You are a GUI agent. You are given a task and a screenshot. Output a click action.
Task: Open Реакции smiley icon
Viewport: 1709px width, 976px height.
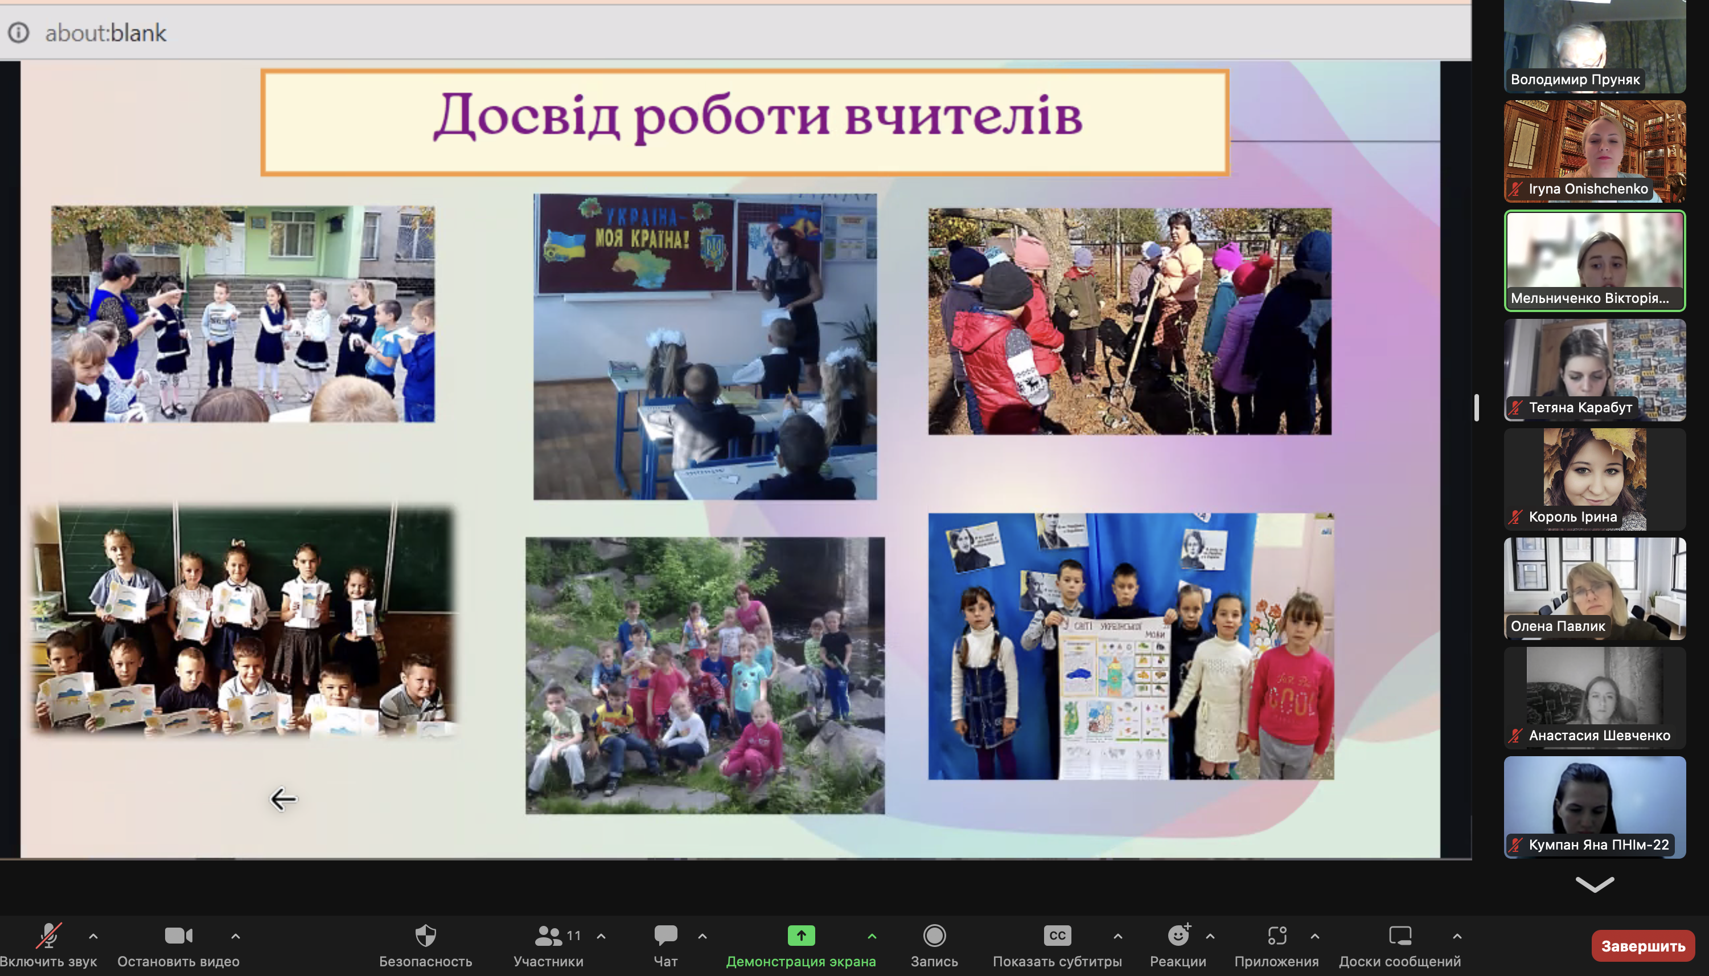(1178, 934)
